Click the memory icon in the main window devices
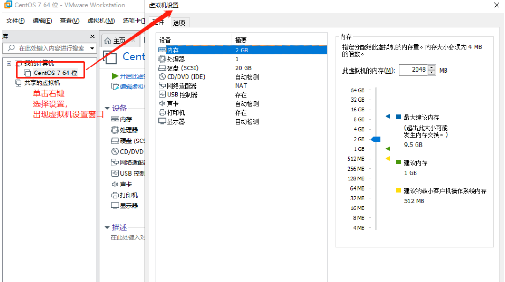The width and height of the screenshot is (505, 282). 115,119
